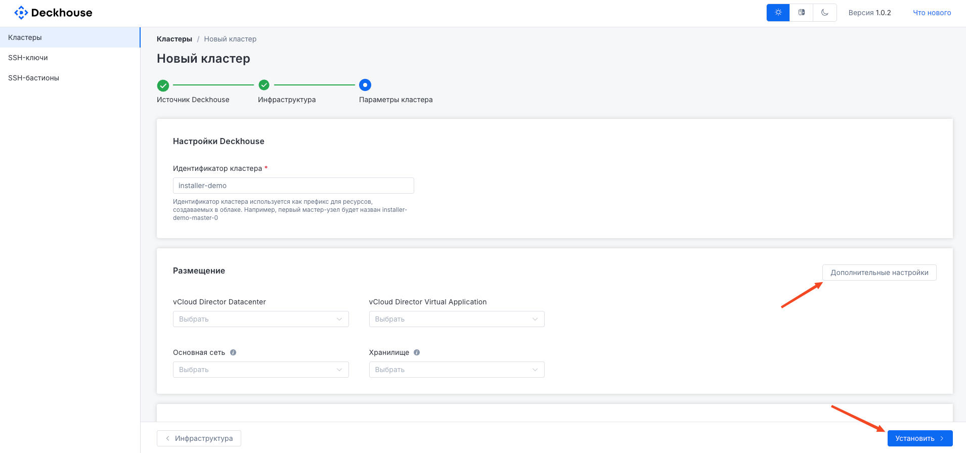Click the Источник Deckhouse step checkmark
Screen dimensions: 966x453
163,85
